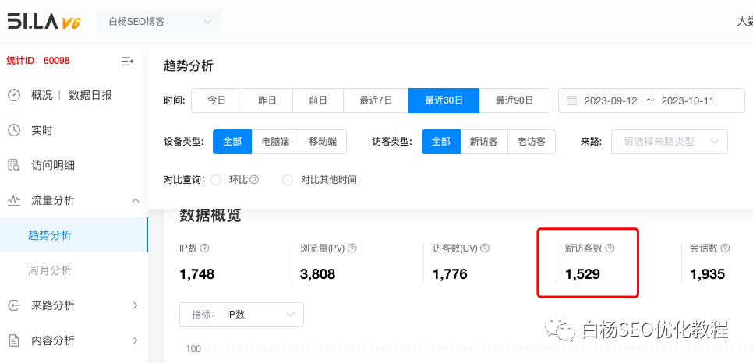Click help icon next to 新访客数

pos(610,248)
